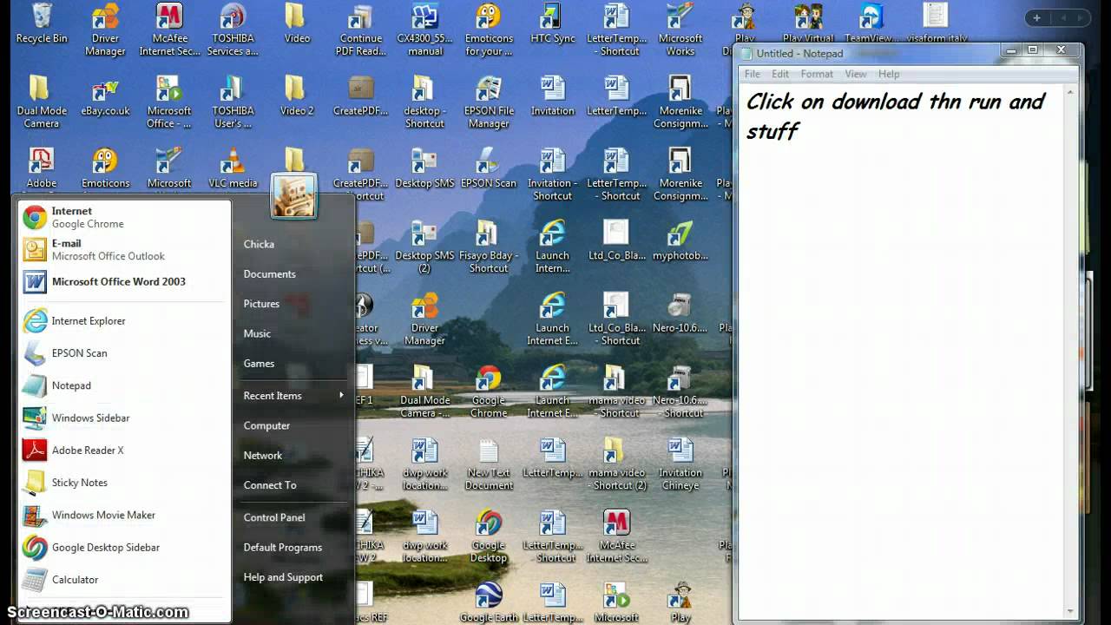Open the Desktop SMS (2) icon
The width and height of the screenshot is (1111, 625).
[x=424, y=247]
